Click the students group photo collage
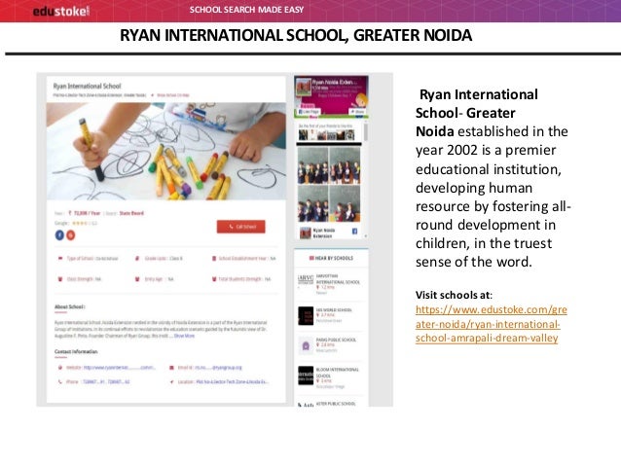Screen dimensions: 621x466 329,184
